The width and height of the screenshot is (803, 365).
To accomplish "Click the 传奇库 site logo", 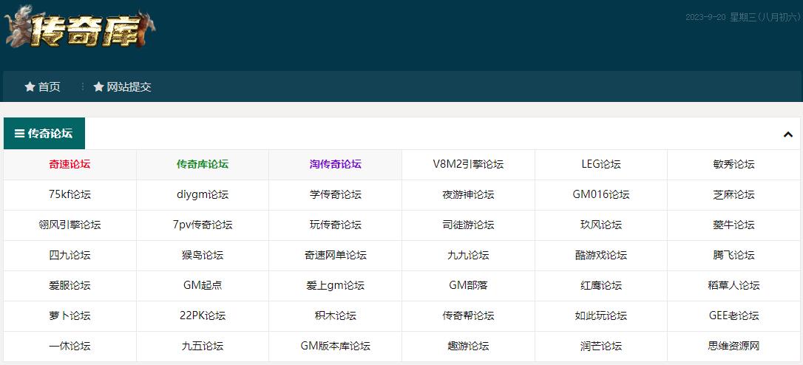I will [x=80, y=27].
